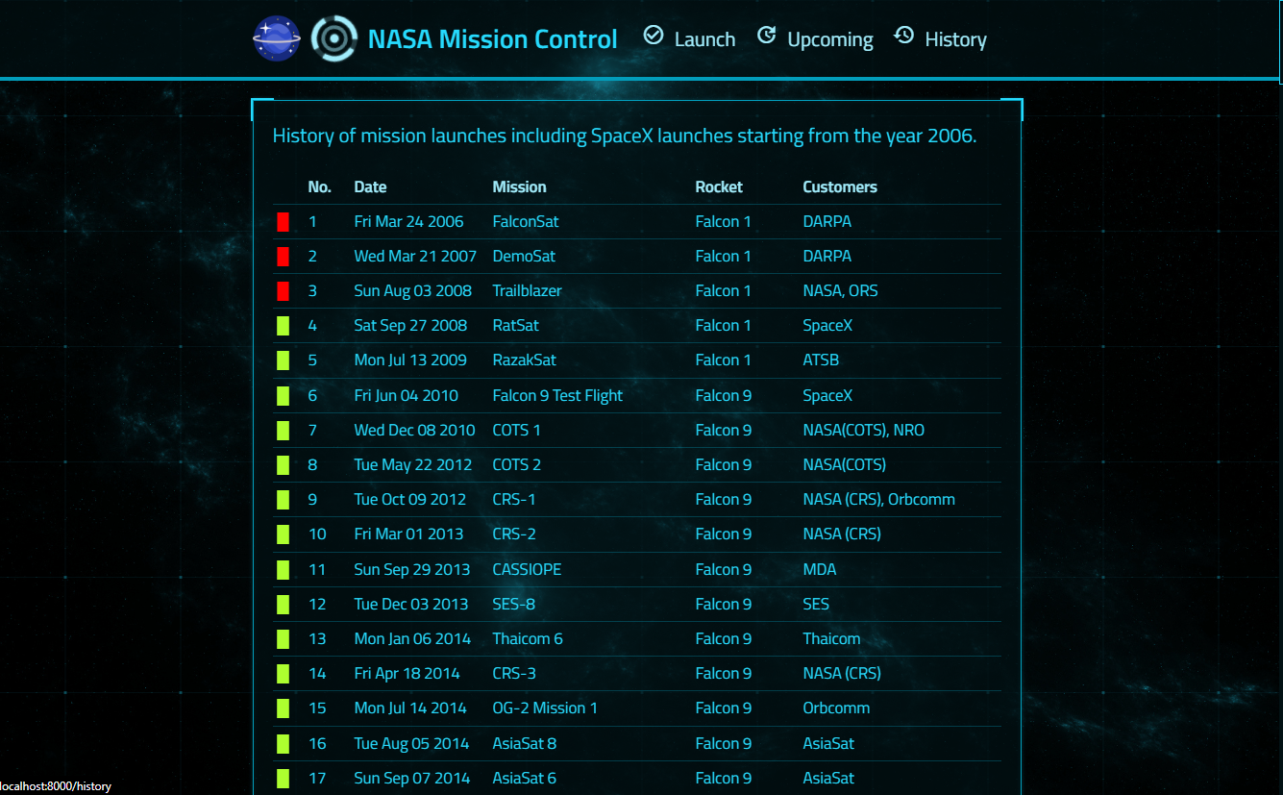Click the date Sun Aug 03 2008
Image resolution: width=1283 pixels, height=795 pixels.
point(413,290)
